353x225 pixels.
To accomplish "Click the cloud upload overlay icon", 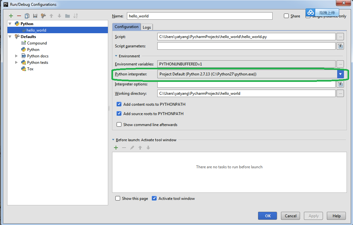I will click(311, 13).
